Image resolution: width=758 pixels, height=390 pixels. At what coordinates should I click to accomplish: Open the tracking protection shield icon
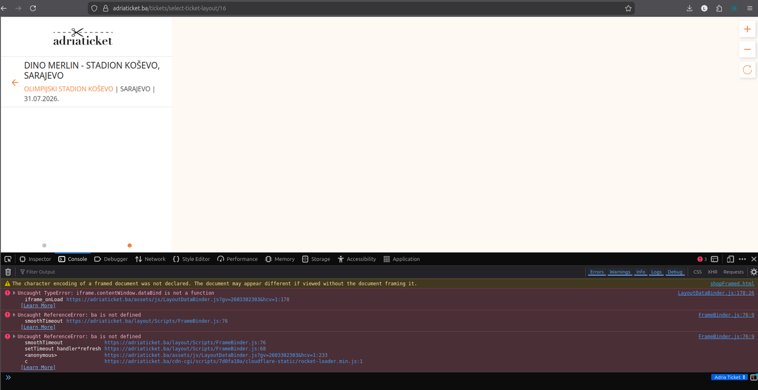[94, 8]
